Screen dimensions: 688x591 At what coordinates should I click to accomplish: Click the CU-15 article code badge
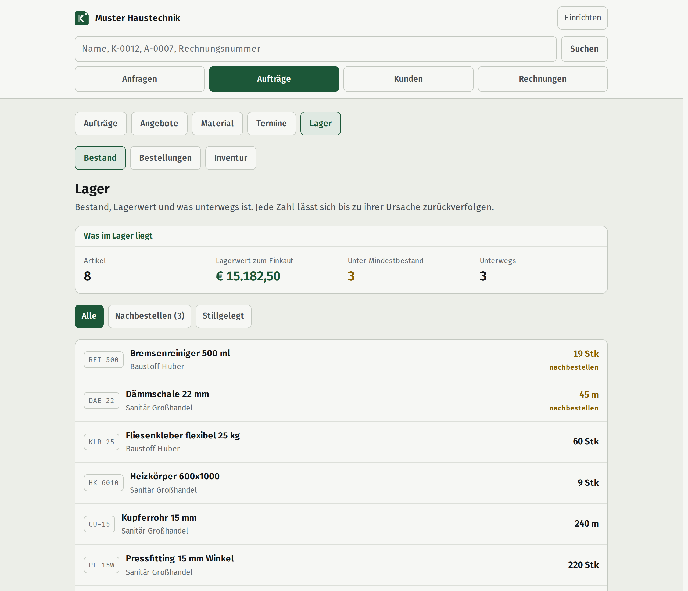(99, 524)
